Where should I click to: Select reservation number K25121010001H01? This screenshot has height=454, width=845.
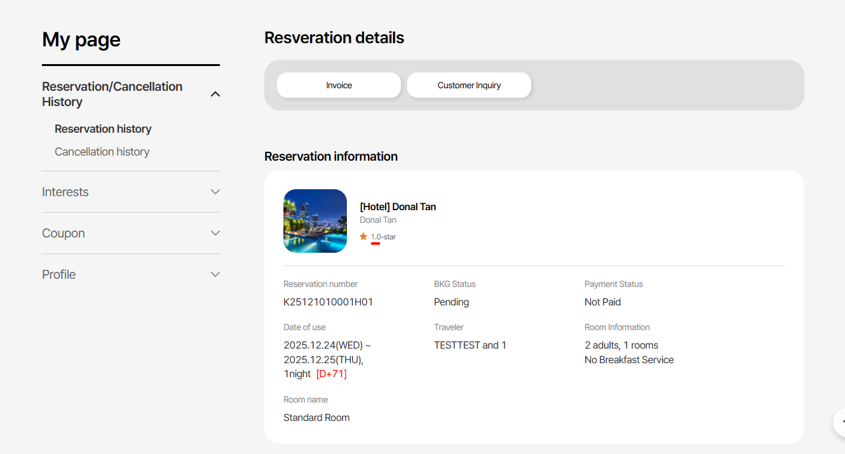(328, 302)
